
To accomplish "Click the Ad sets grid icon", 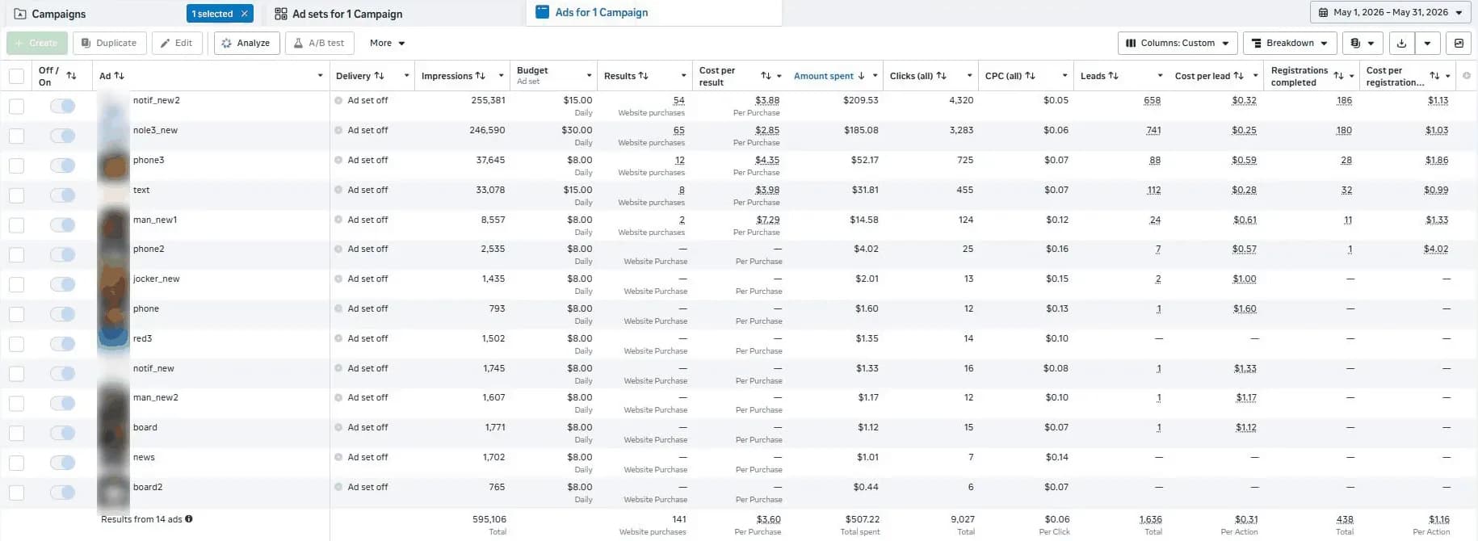I will pos(280,14).
